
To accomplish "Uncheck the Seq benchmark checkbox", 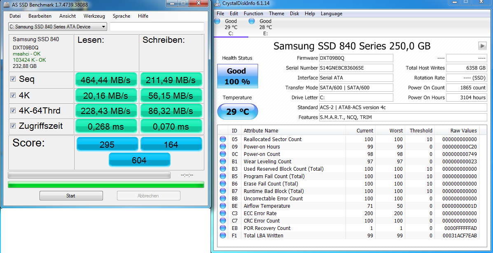I will coord(13,79).
